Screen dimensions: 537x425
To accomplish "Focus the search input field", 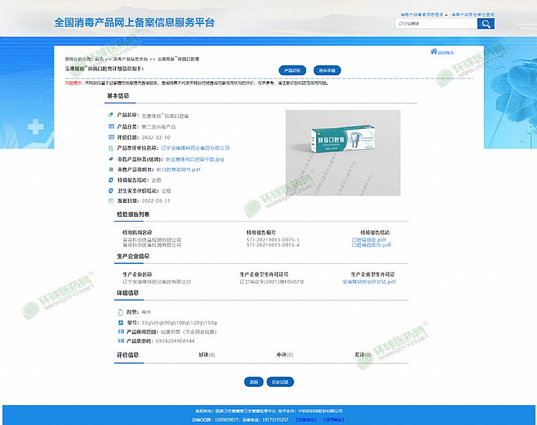I will click(x=436, y=24).
